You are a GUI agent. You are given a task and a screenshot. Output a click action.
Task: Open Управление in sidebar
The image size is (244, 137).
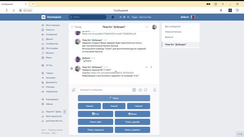tap(52, 92)
